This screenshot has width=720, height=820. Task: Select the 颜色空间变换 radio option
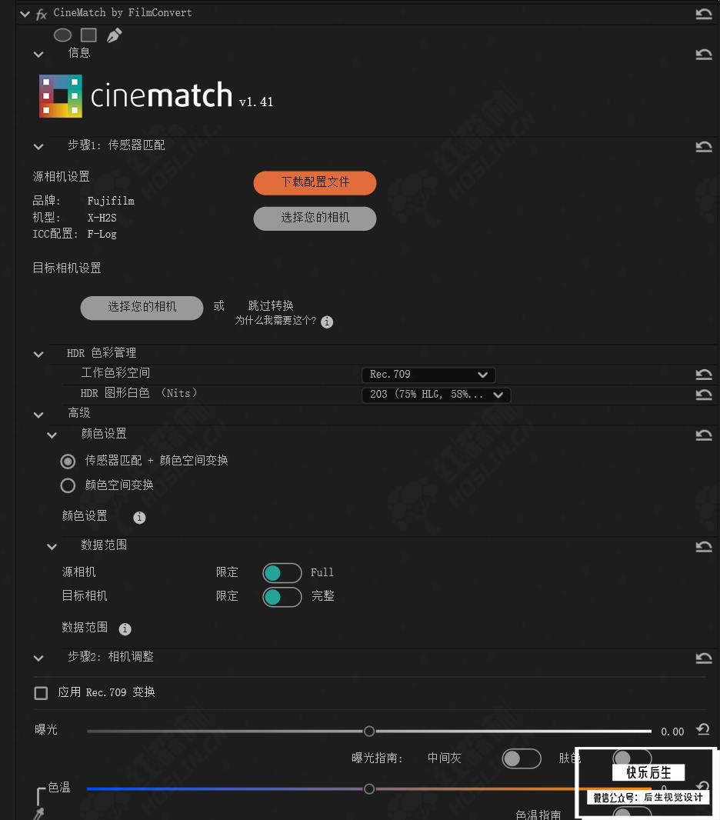point(68,486)
